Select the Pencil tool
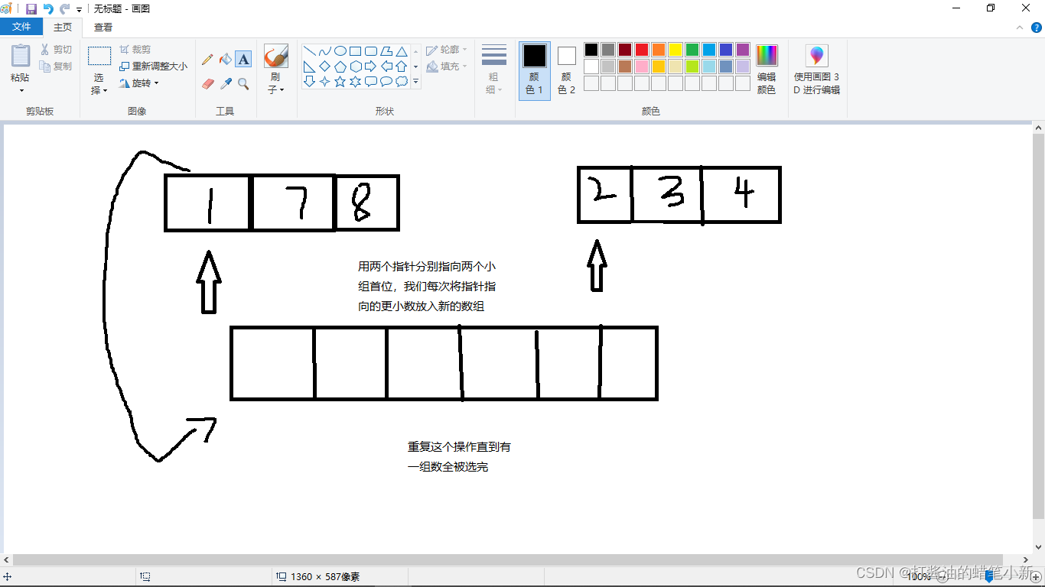The width and height of the screenshot is (1045, 587). click(207, 59)
